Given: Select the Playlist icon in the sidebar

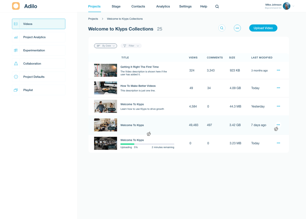Looking at the screenshot, I should pyautogui.click(x=15, y=90).
